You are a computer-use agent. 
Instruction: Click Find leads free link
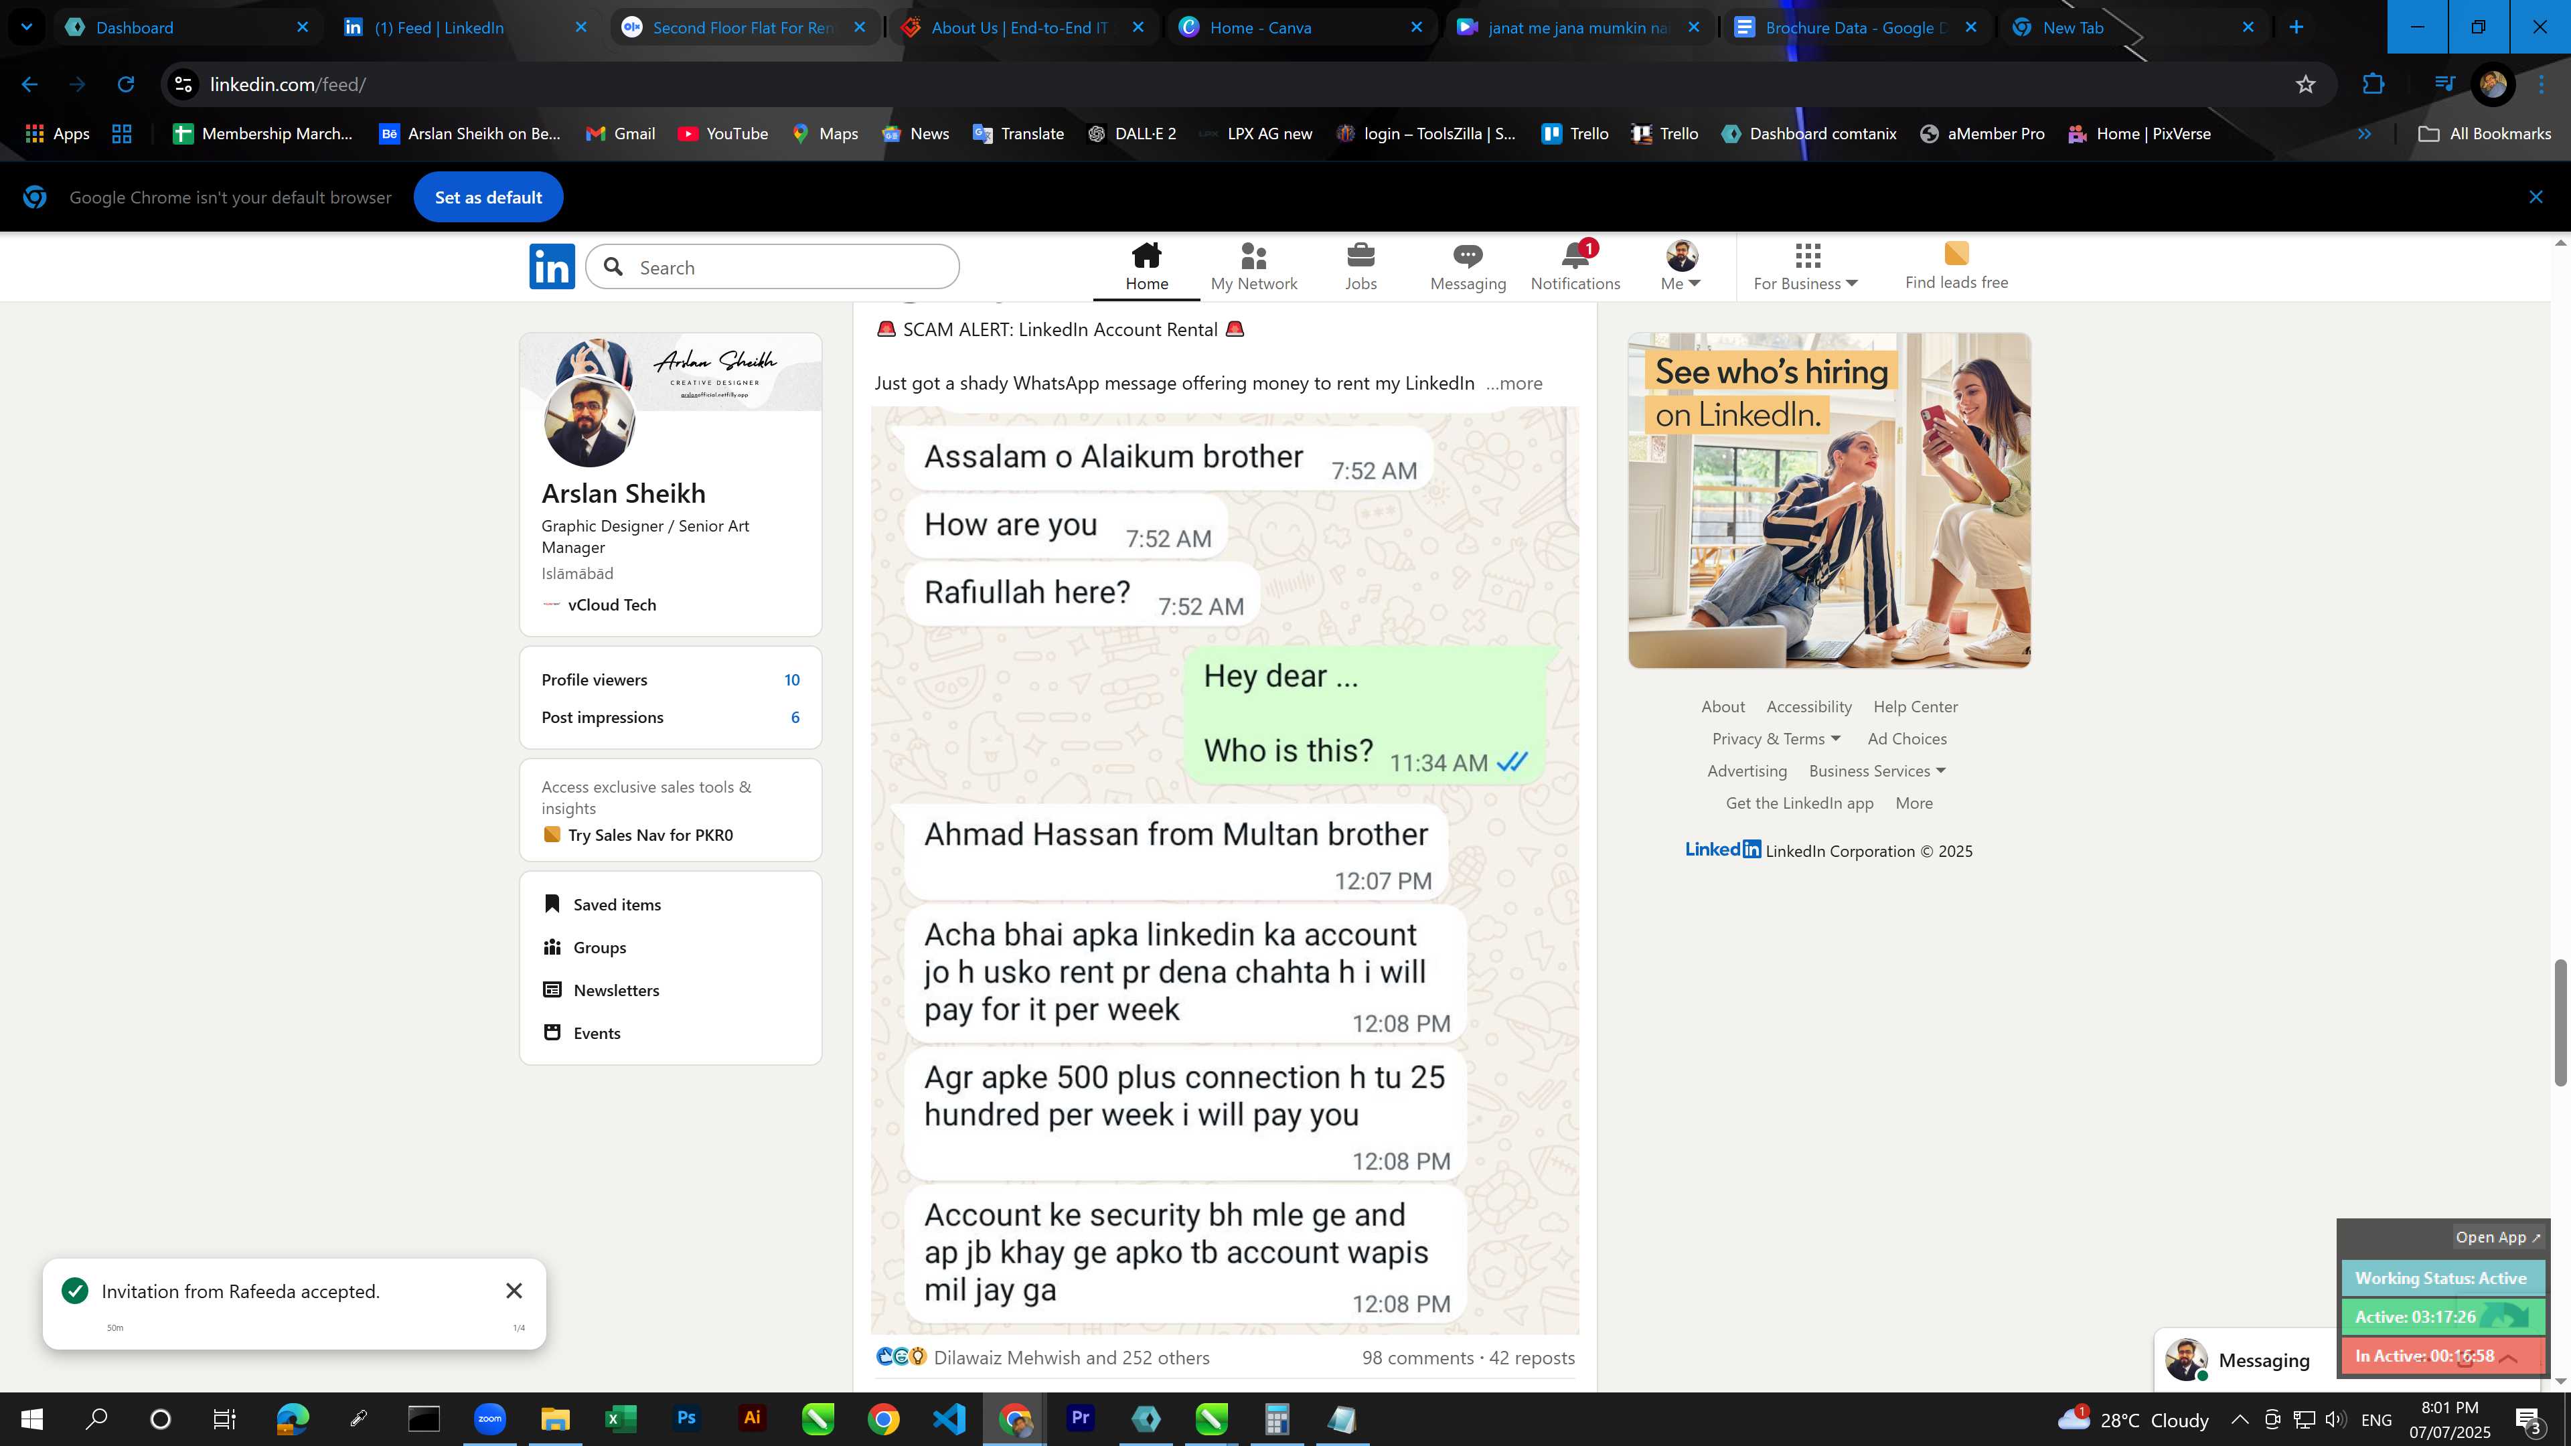(x=1956, y=266)
